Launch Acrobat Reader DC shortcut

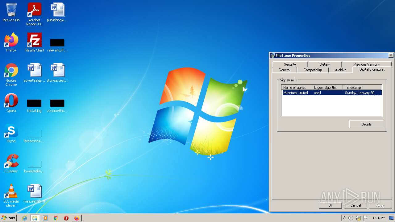[34, 14]
